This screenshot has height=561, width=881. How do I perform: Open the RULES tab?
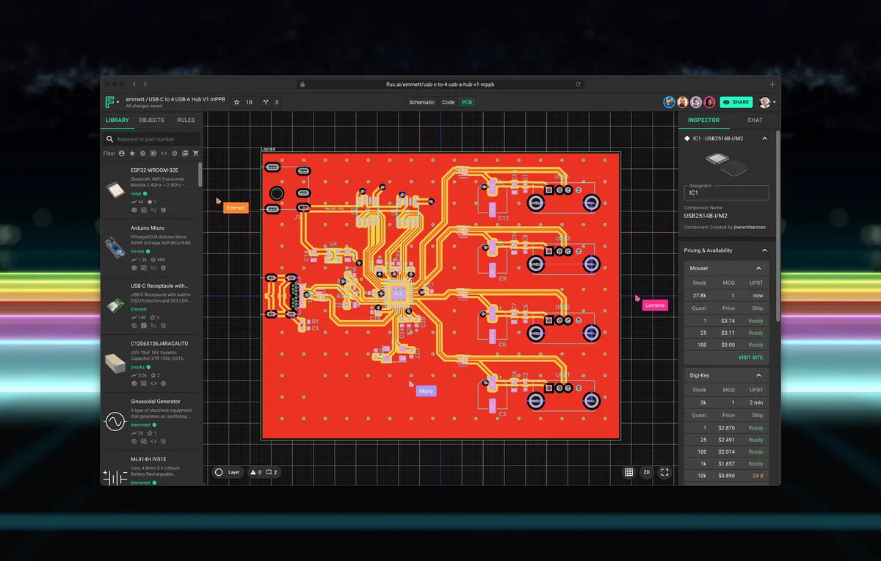[186, 120]
